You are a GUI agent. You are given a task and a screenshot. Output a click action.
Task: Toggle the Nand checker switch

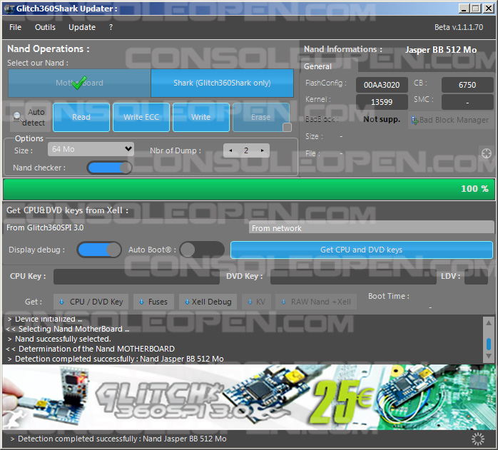pos(109,168)
